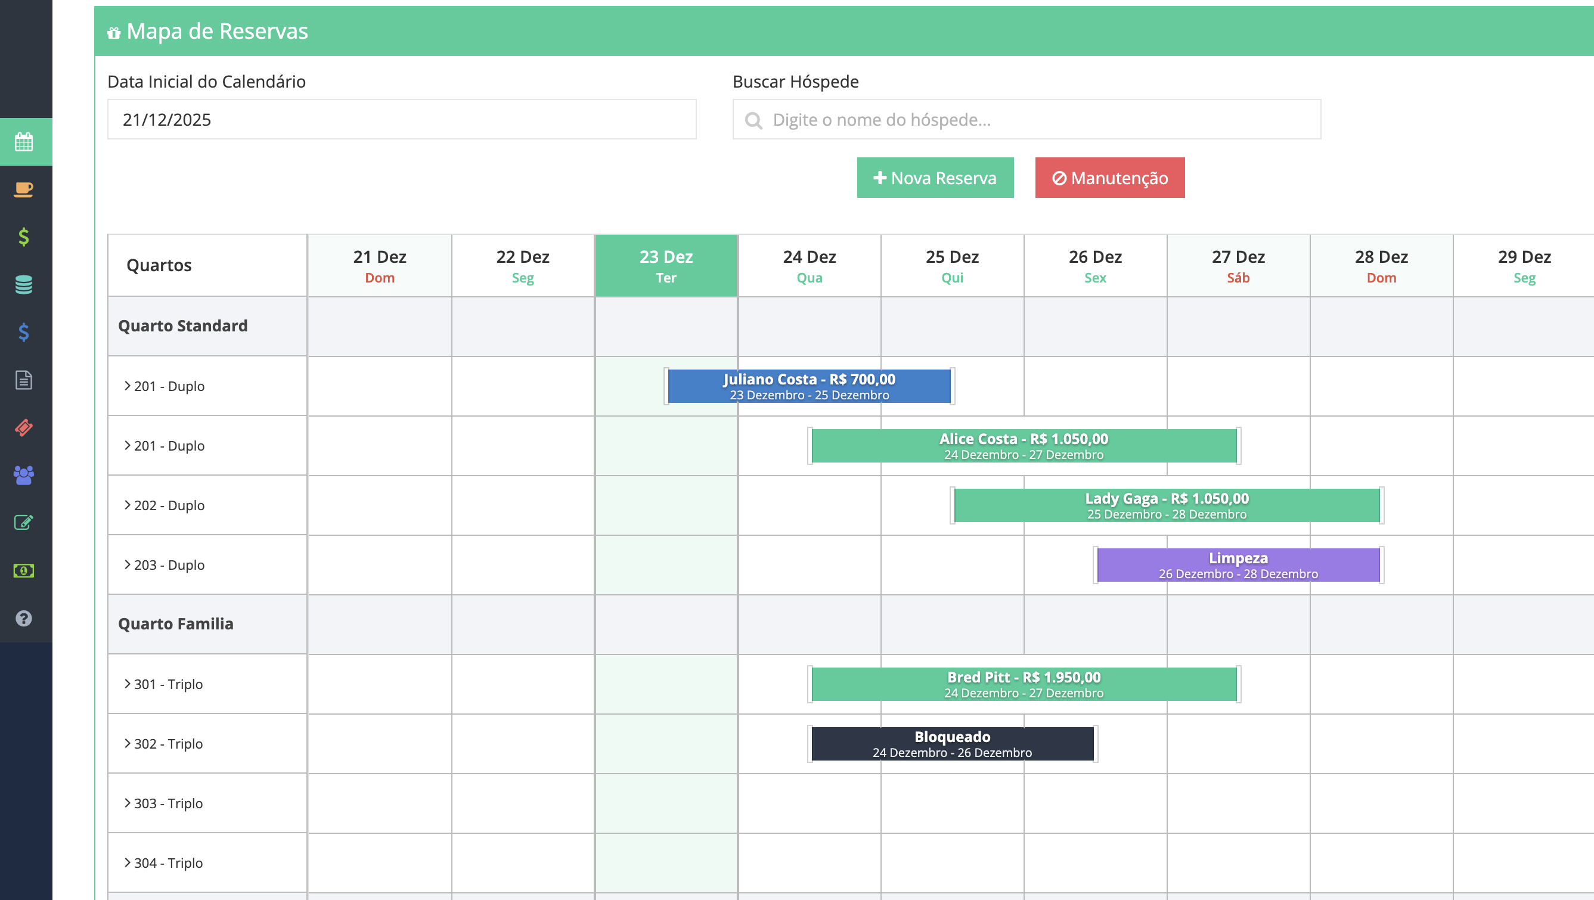Expand room 201 - Duplo row
The image size is (1594, 900).
point(128,386)
